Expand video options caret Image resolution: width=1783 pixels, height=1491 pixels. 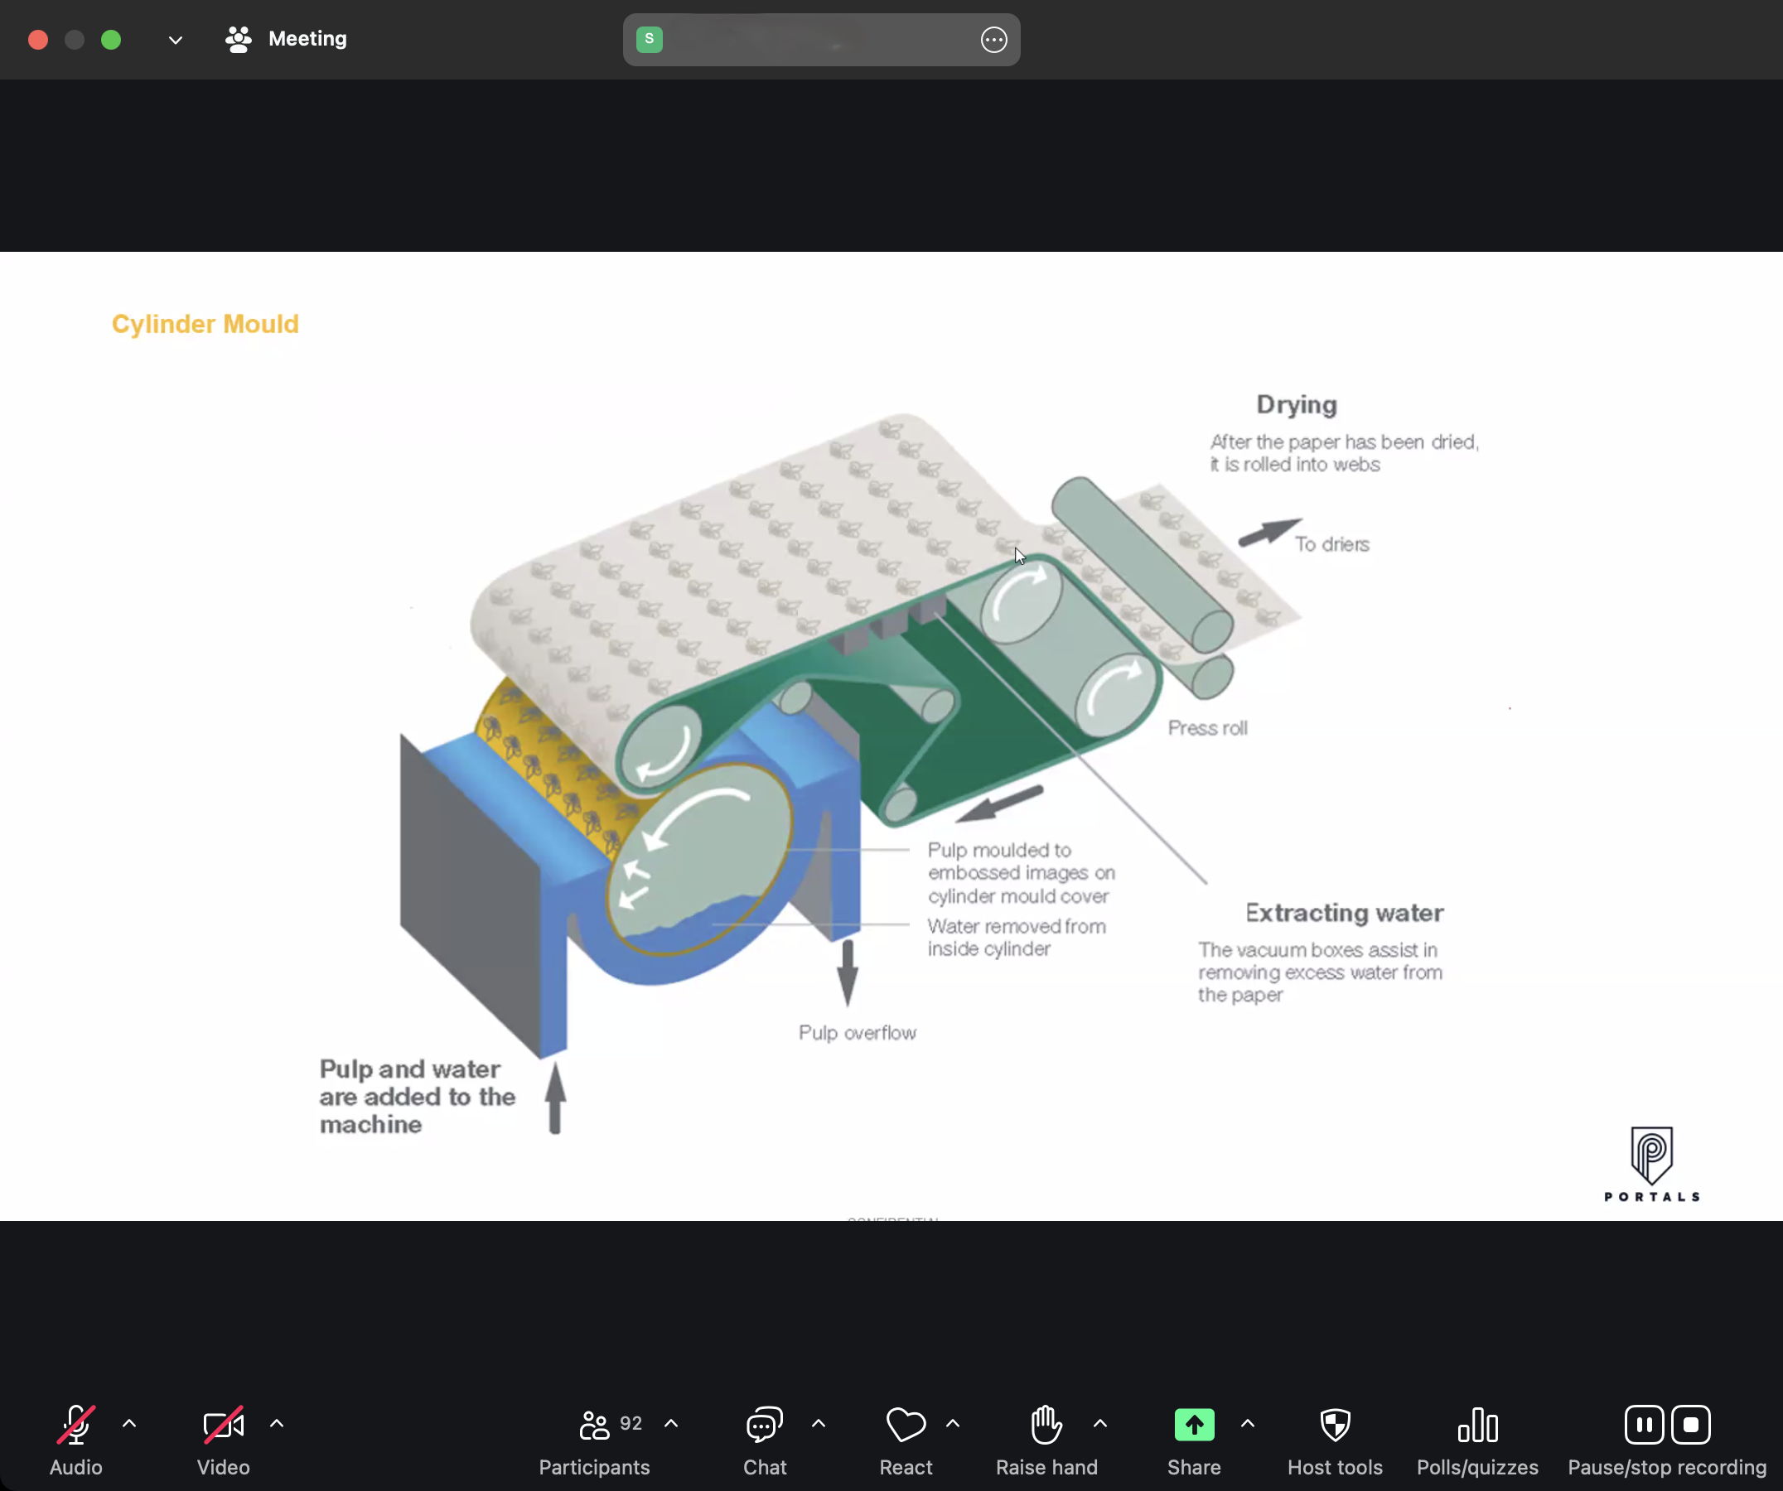(277, 1424)
